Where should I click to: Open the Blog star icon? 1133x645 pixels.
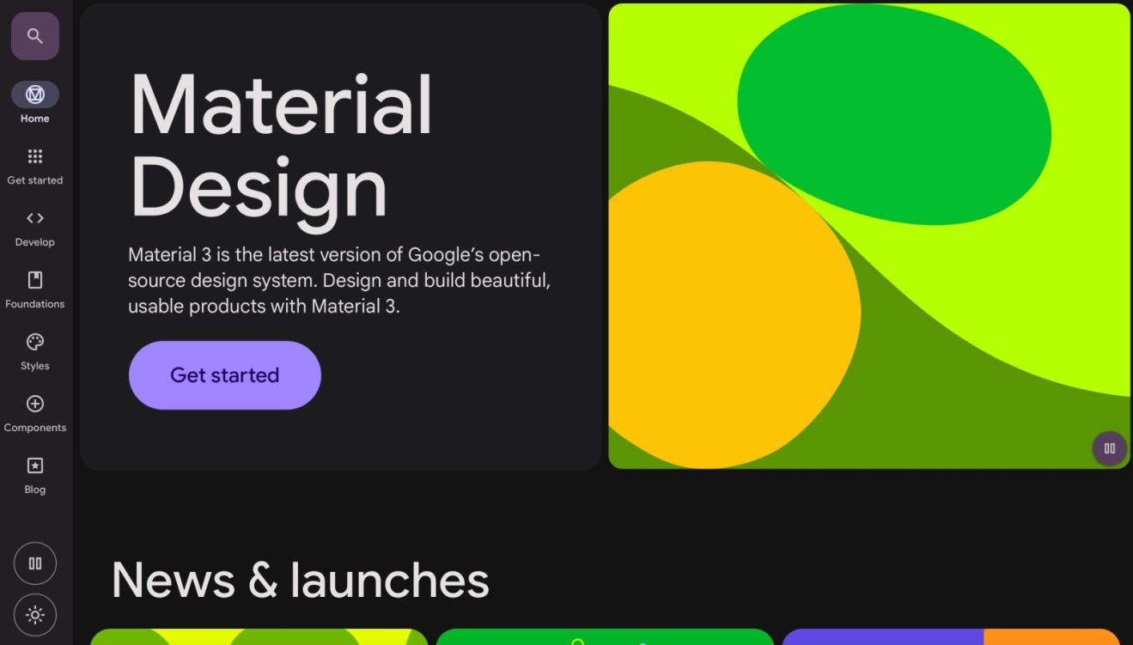click(35, 465)
